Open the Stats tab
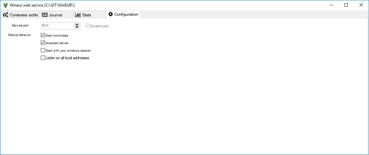369x155 pixels. [x=89, y=15]
